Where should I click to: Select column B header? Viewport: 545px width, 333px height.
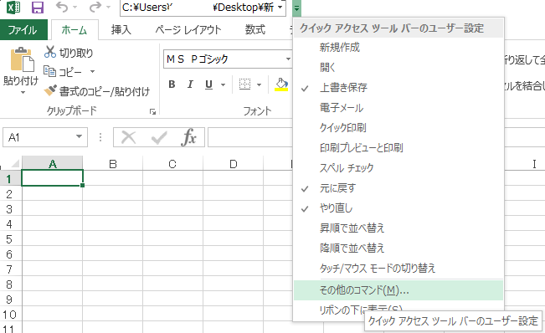(113, 163)
